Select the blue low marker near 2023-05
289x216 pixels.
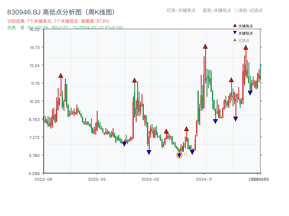[125, 144]
